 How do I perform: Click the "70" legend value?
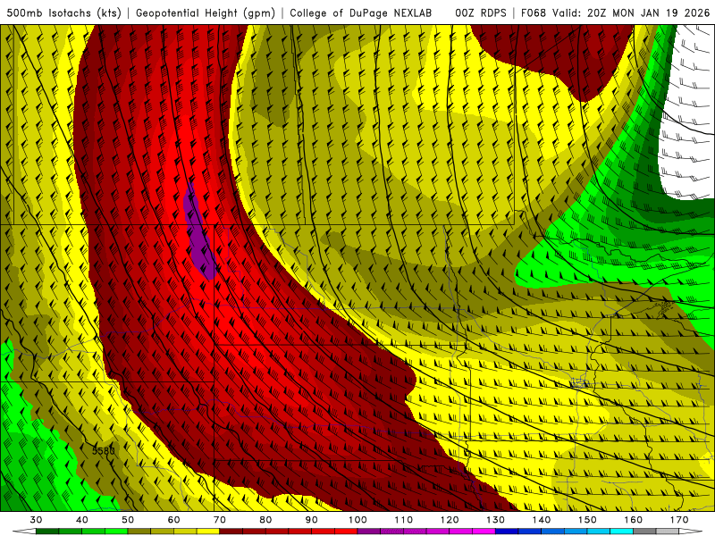[219, 520]
